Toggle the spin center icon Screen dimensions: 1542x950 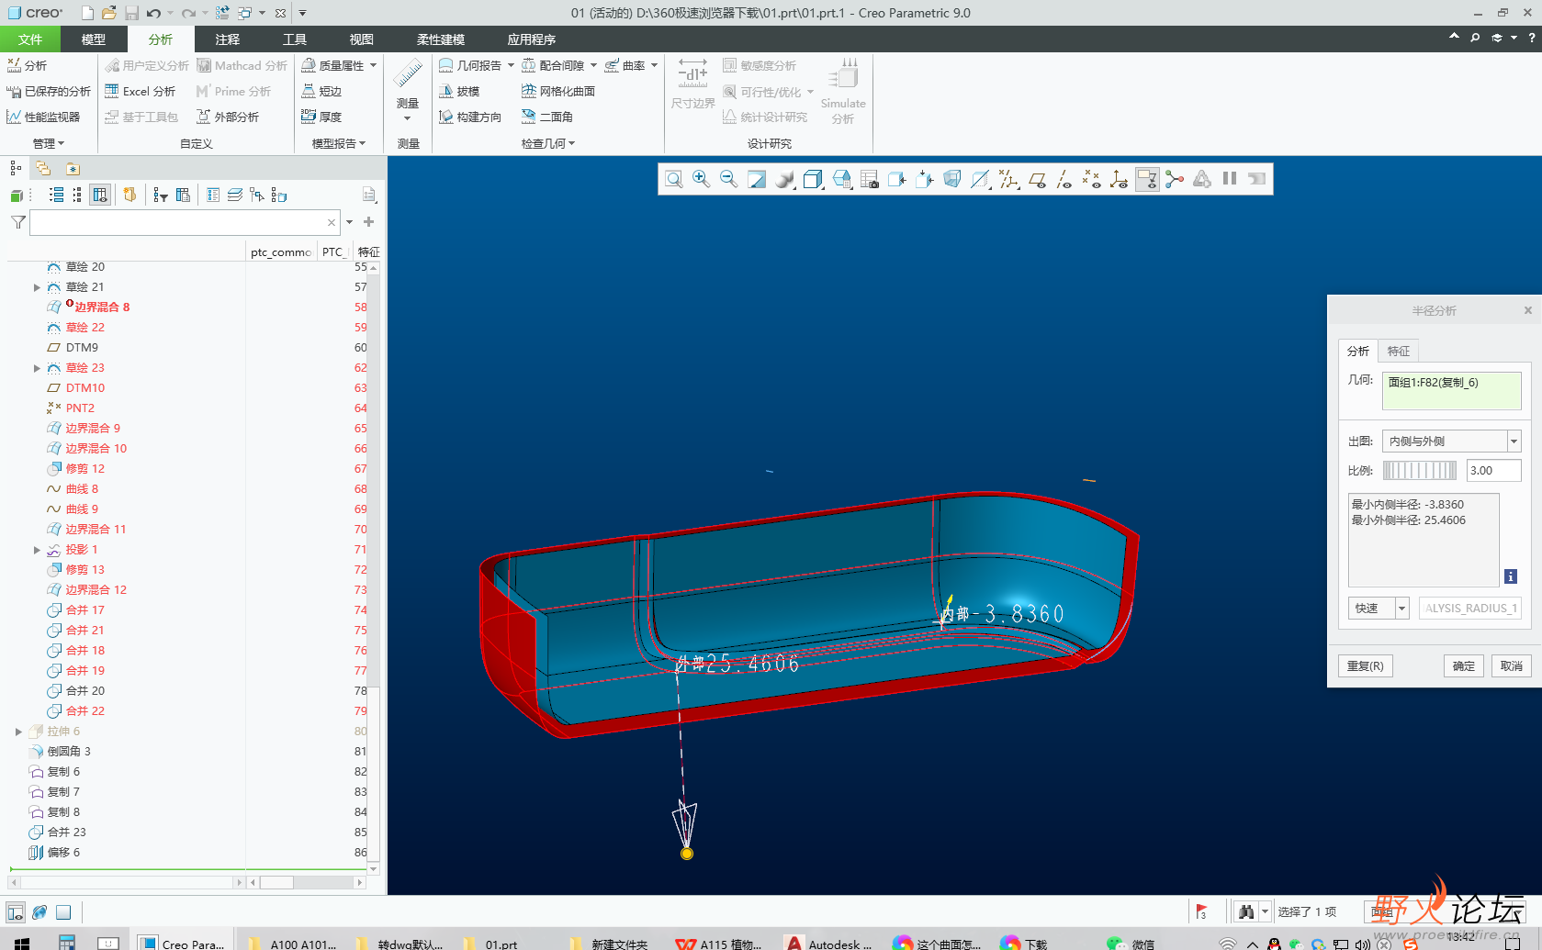click(1175, 180)
